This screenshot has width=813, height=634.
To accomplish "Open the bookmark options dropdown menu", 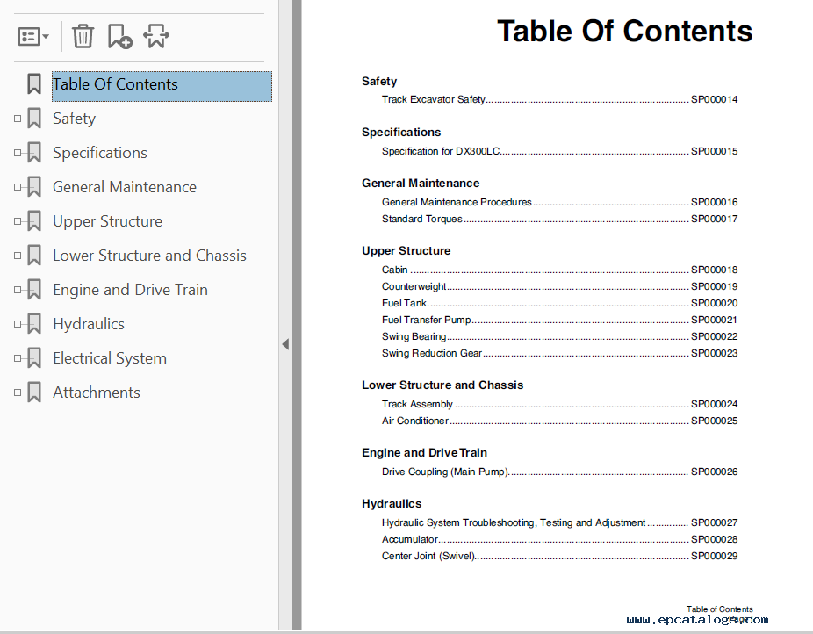I will (x=33, y=36).
